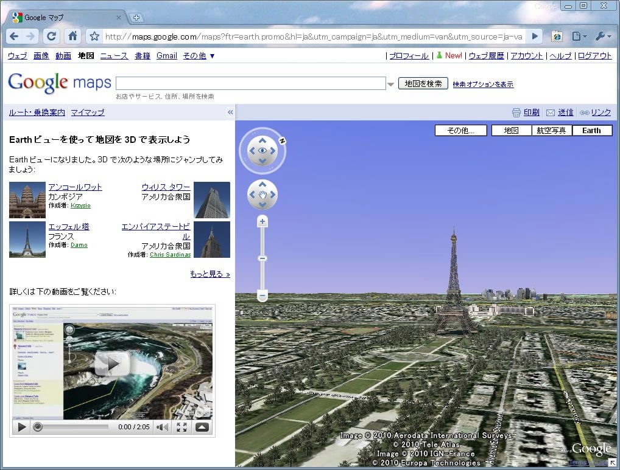Collapse the left side panel
620x470 pixels.
click(x=230, y=112)
